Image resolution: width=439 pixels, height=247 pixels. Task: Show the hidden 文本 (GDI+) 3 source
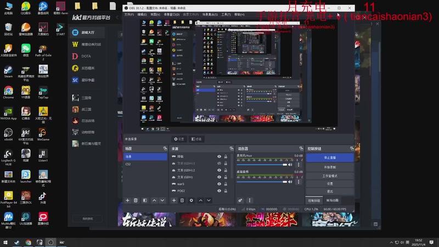pyautogui.click(x=219, y=163)
